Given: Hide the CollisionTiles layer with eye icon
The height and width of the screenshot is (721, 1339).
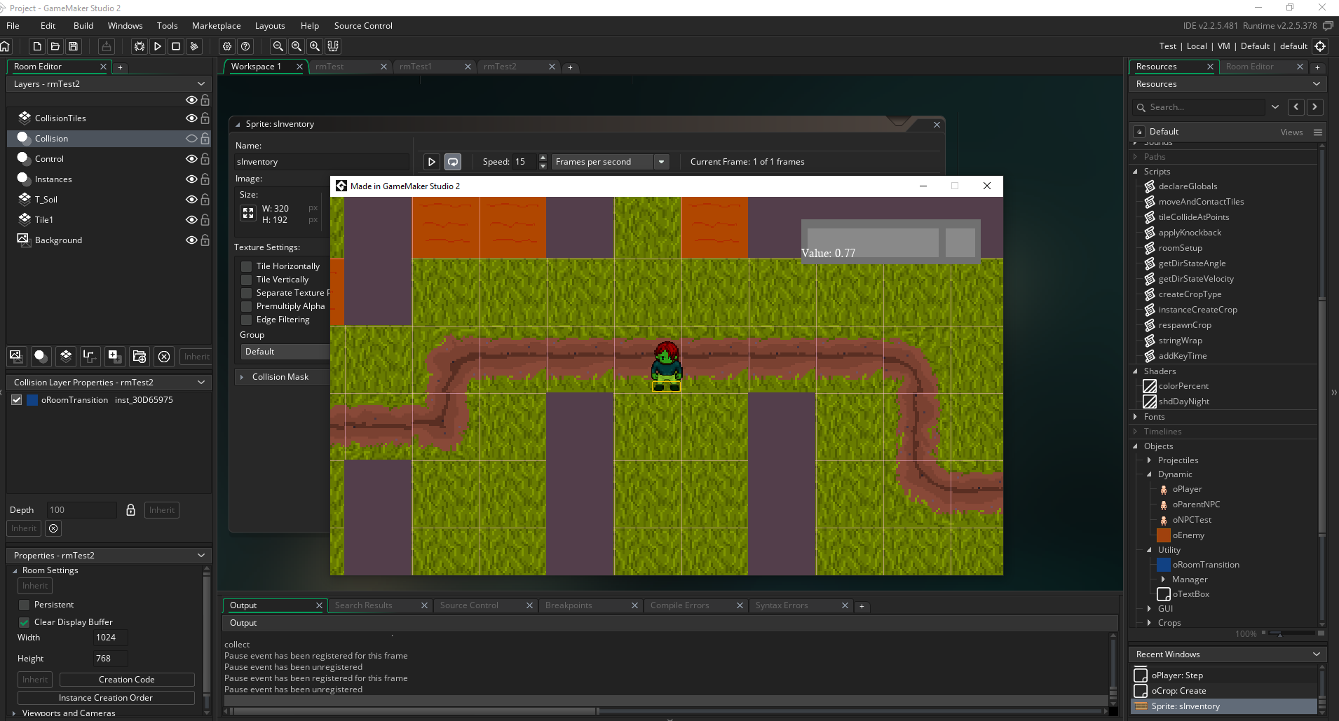Looking at the screenshot, I should [191, 118].
